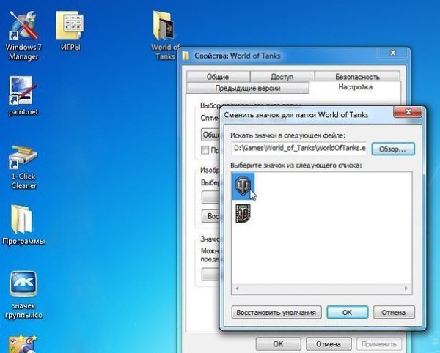Confirm icon change with OK button

[x=347, y=312]
